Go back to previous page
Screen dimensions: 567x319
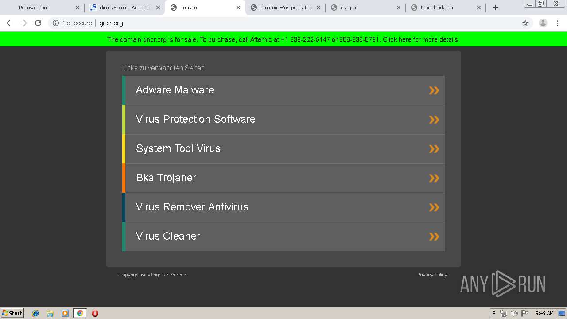pos(10,23)
